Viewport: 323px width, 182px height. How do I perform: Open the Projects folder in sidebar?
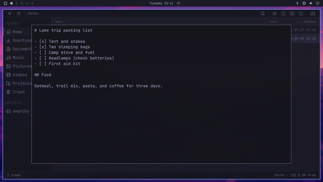(x=17, y=83)
